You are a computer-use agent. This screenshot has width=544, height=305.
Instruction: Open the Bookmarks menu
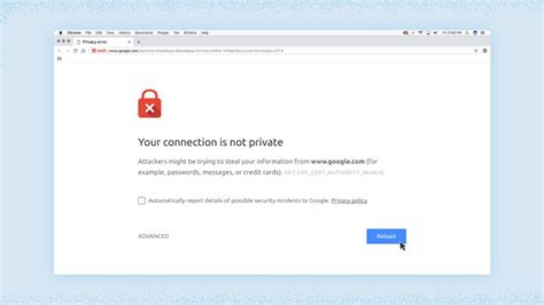pos(144,32)
